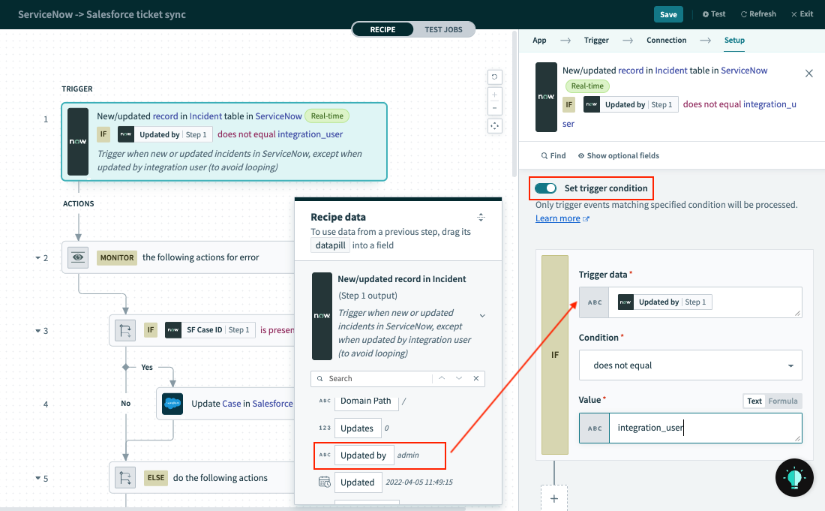Collapse the MONITOR actions step
The height and width of the screenshot is (511, 825).
point(39,257)
